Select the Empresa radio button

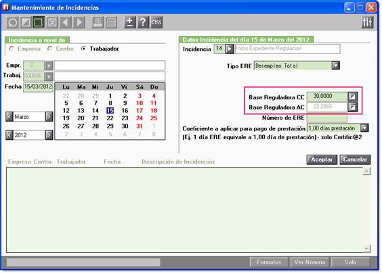12,49
